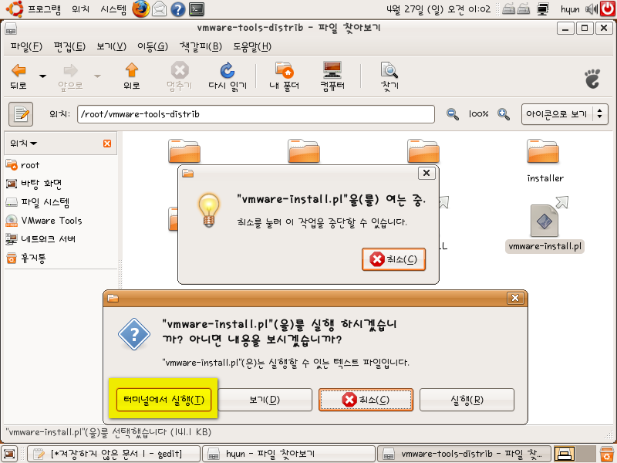617x463 pixels.
Task: Zoom out with the minus magnifier
Action: pyautogui.click(x=453, y=114)
